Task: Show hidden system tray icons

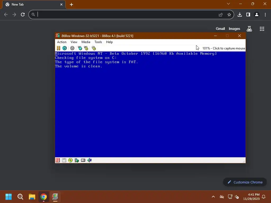Action: coord(213,197)
